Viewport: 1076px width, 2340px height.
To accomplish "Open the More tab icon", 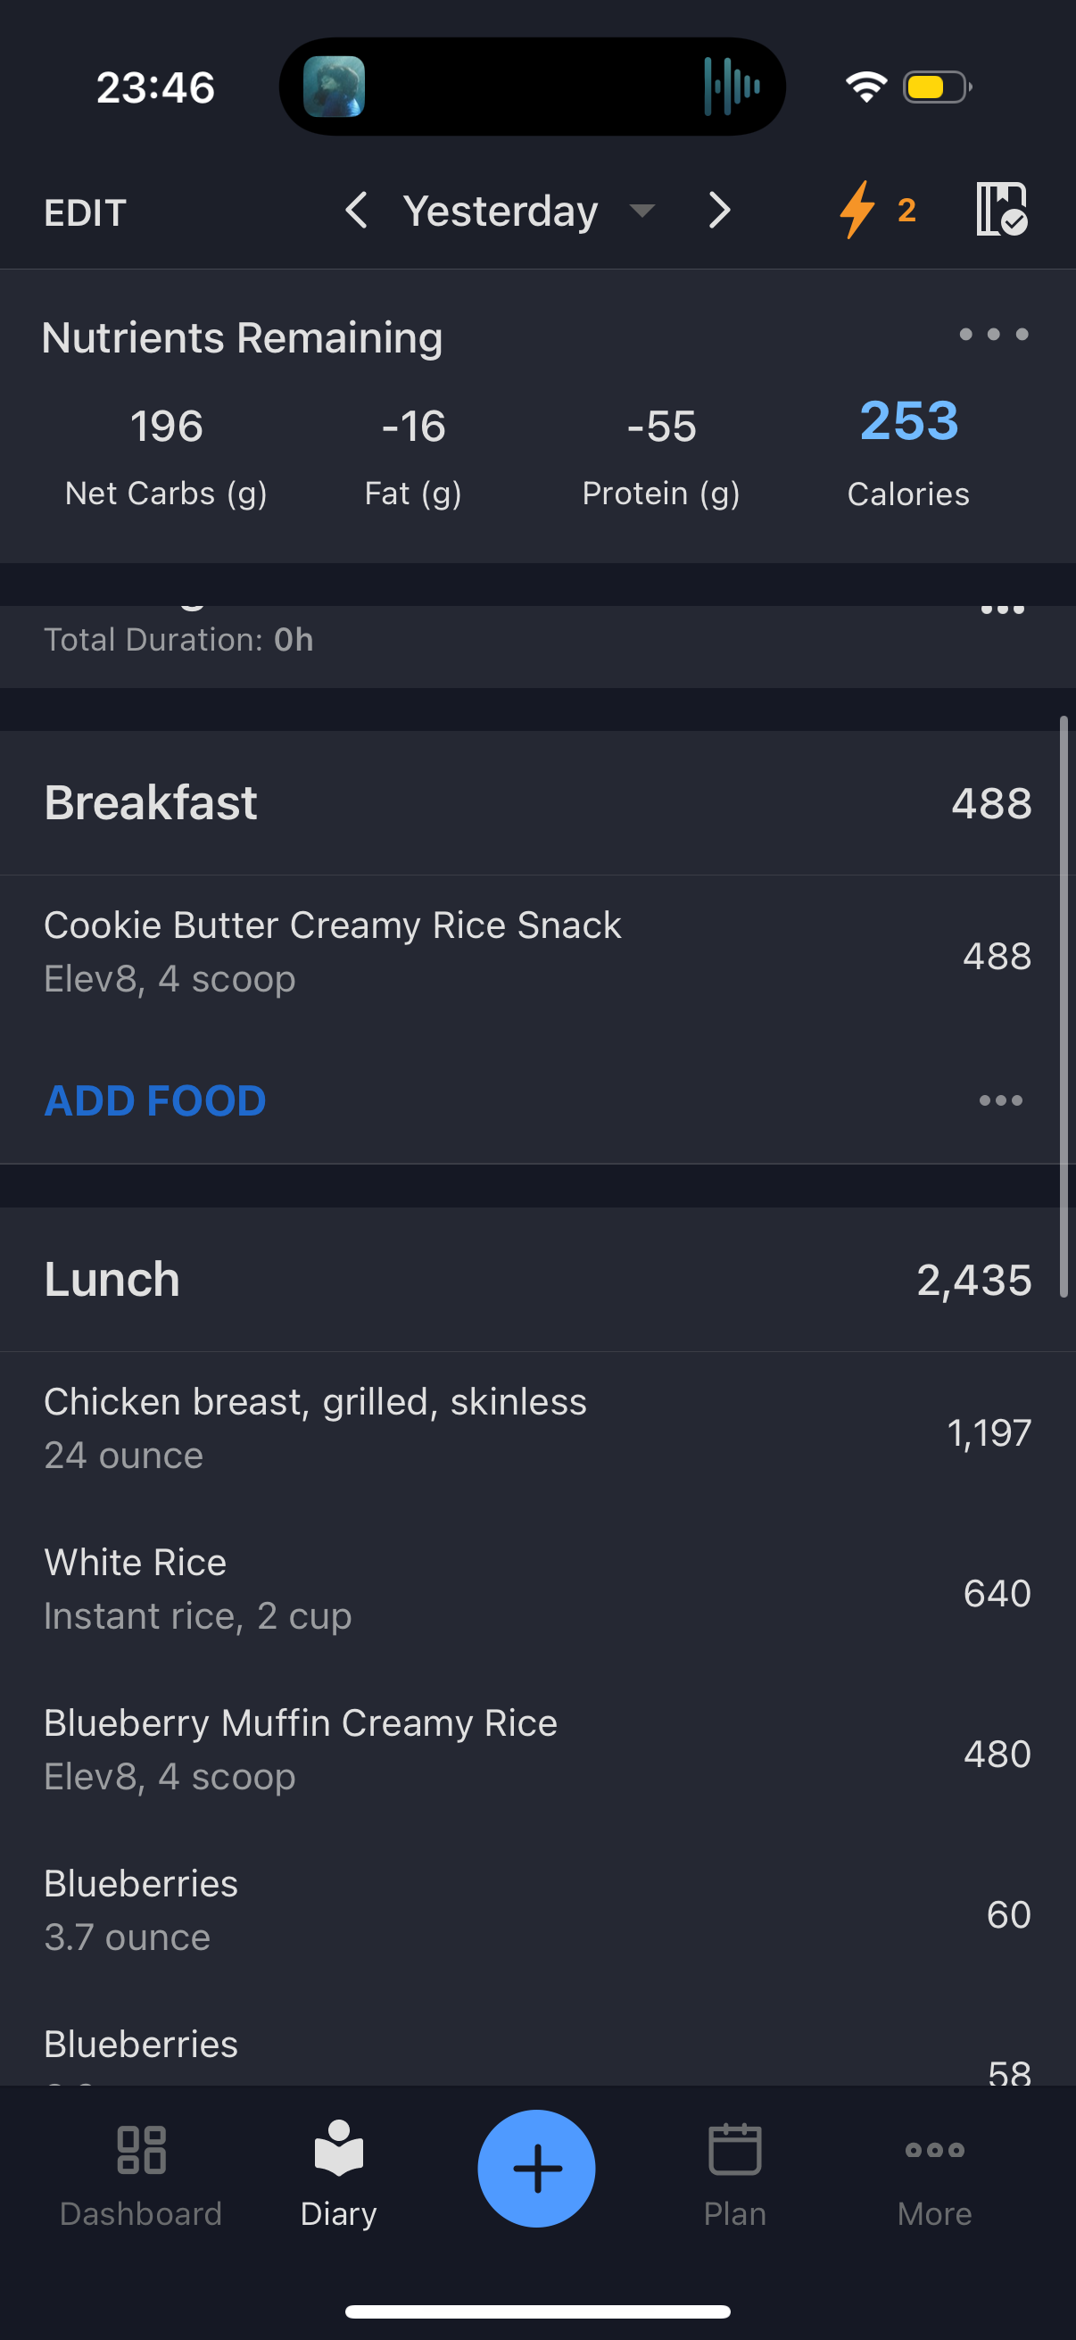I will (934, 2149).
